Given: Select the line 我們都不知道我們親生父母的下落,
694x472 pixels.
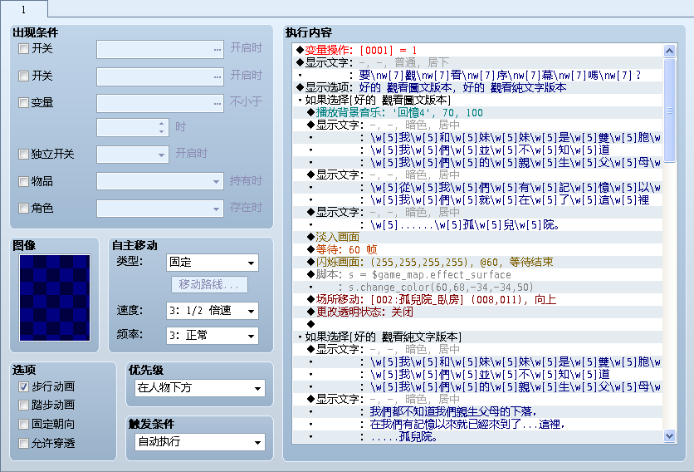Looking at the screenshot, I should pyautogui.click(x=478, y=411).
